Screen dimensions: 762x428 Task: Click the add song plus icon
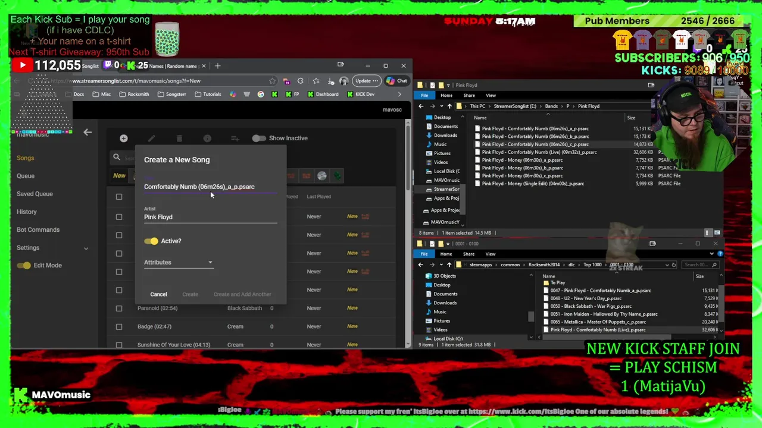(x=123, y=138)
